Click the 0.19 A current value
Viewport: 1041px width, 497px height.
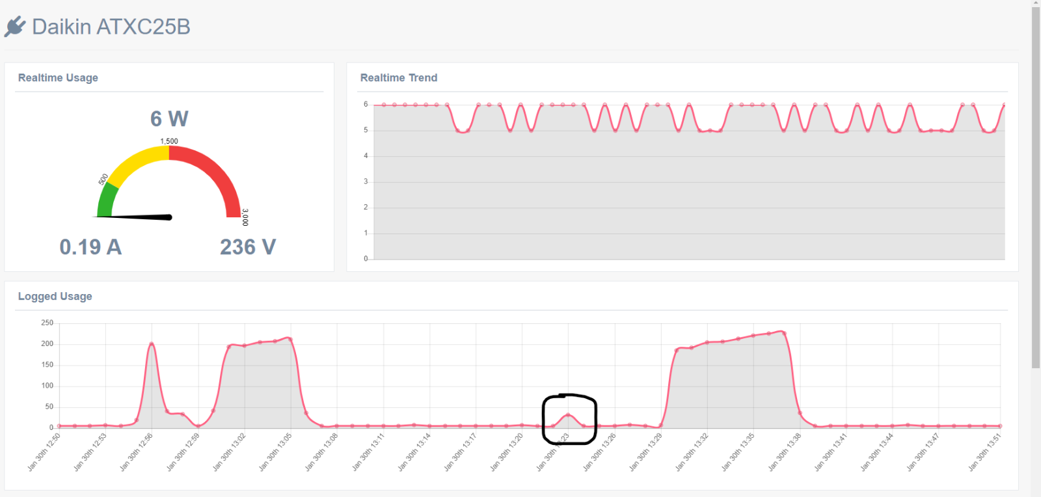[x=90, y=247]
